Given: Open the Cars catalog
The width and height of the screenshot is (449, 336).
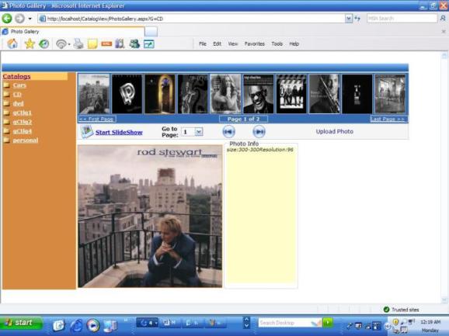Looking at the screenshot, I should (x=19, y=85).
